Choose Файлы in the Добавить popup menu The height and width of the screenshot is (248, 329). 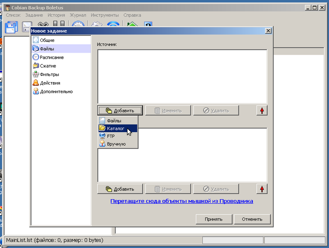[x=118, y=121]
